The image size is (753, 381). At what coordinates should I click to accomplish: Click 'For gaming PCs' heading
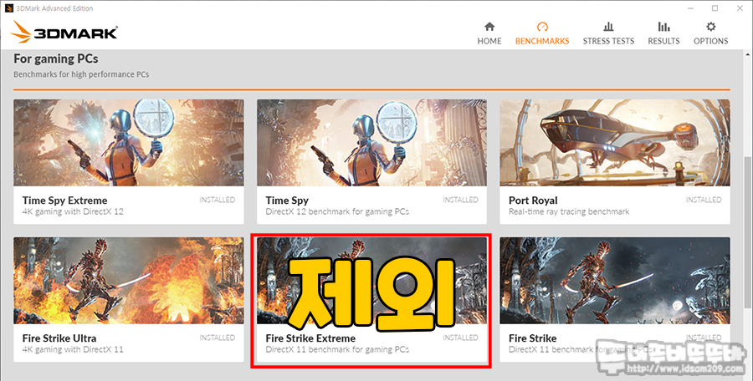[56, 59]
